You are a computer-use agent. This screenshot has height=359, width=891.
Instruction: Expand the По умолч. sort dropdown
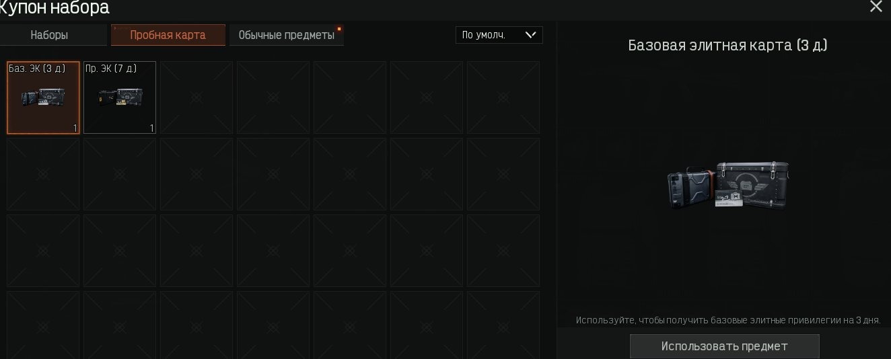pyautogui.click(x=499, y=35)
